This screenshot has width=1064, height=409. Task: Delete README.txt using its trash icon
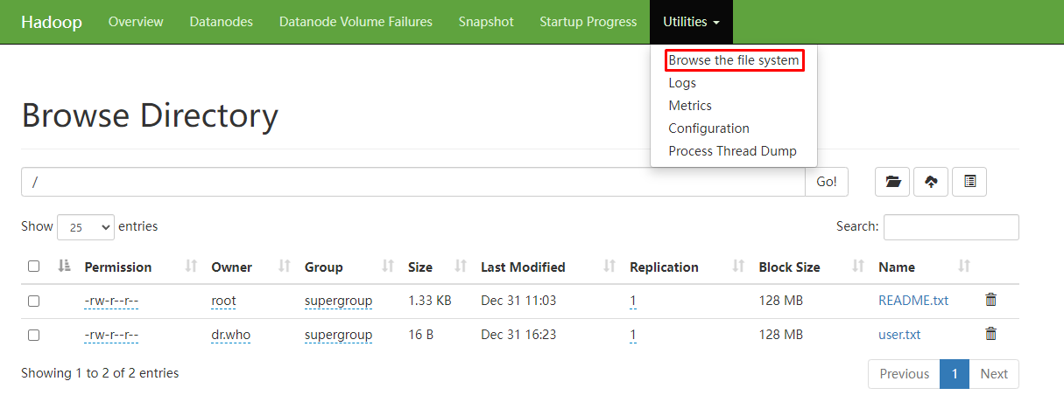pos(991,300)
